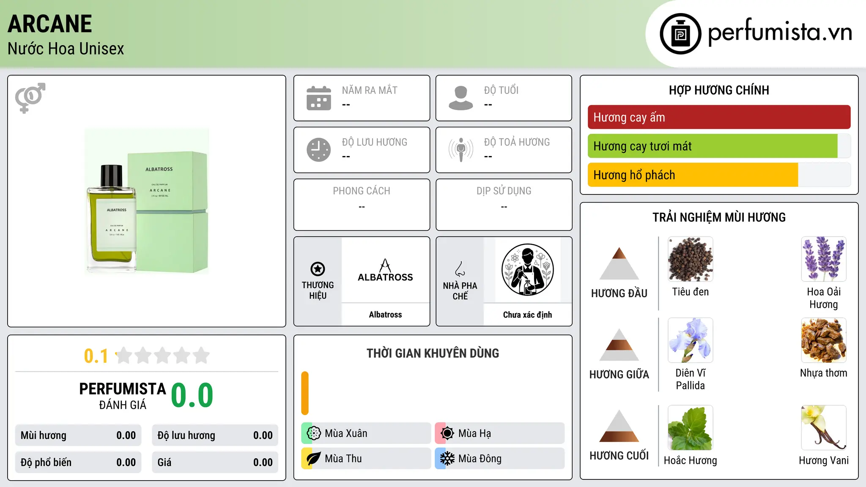The height and width of the screenshot is (487, 866).
Task: Click the Mùi hương 0.00 rating row
Action: click(78, 435)
